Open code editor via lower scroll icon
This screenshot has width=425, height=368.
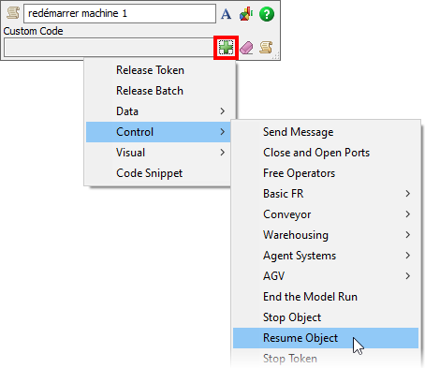pyautogui.click(x=266, y=48)
